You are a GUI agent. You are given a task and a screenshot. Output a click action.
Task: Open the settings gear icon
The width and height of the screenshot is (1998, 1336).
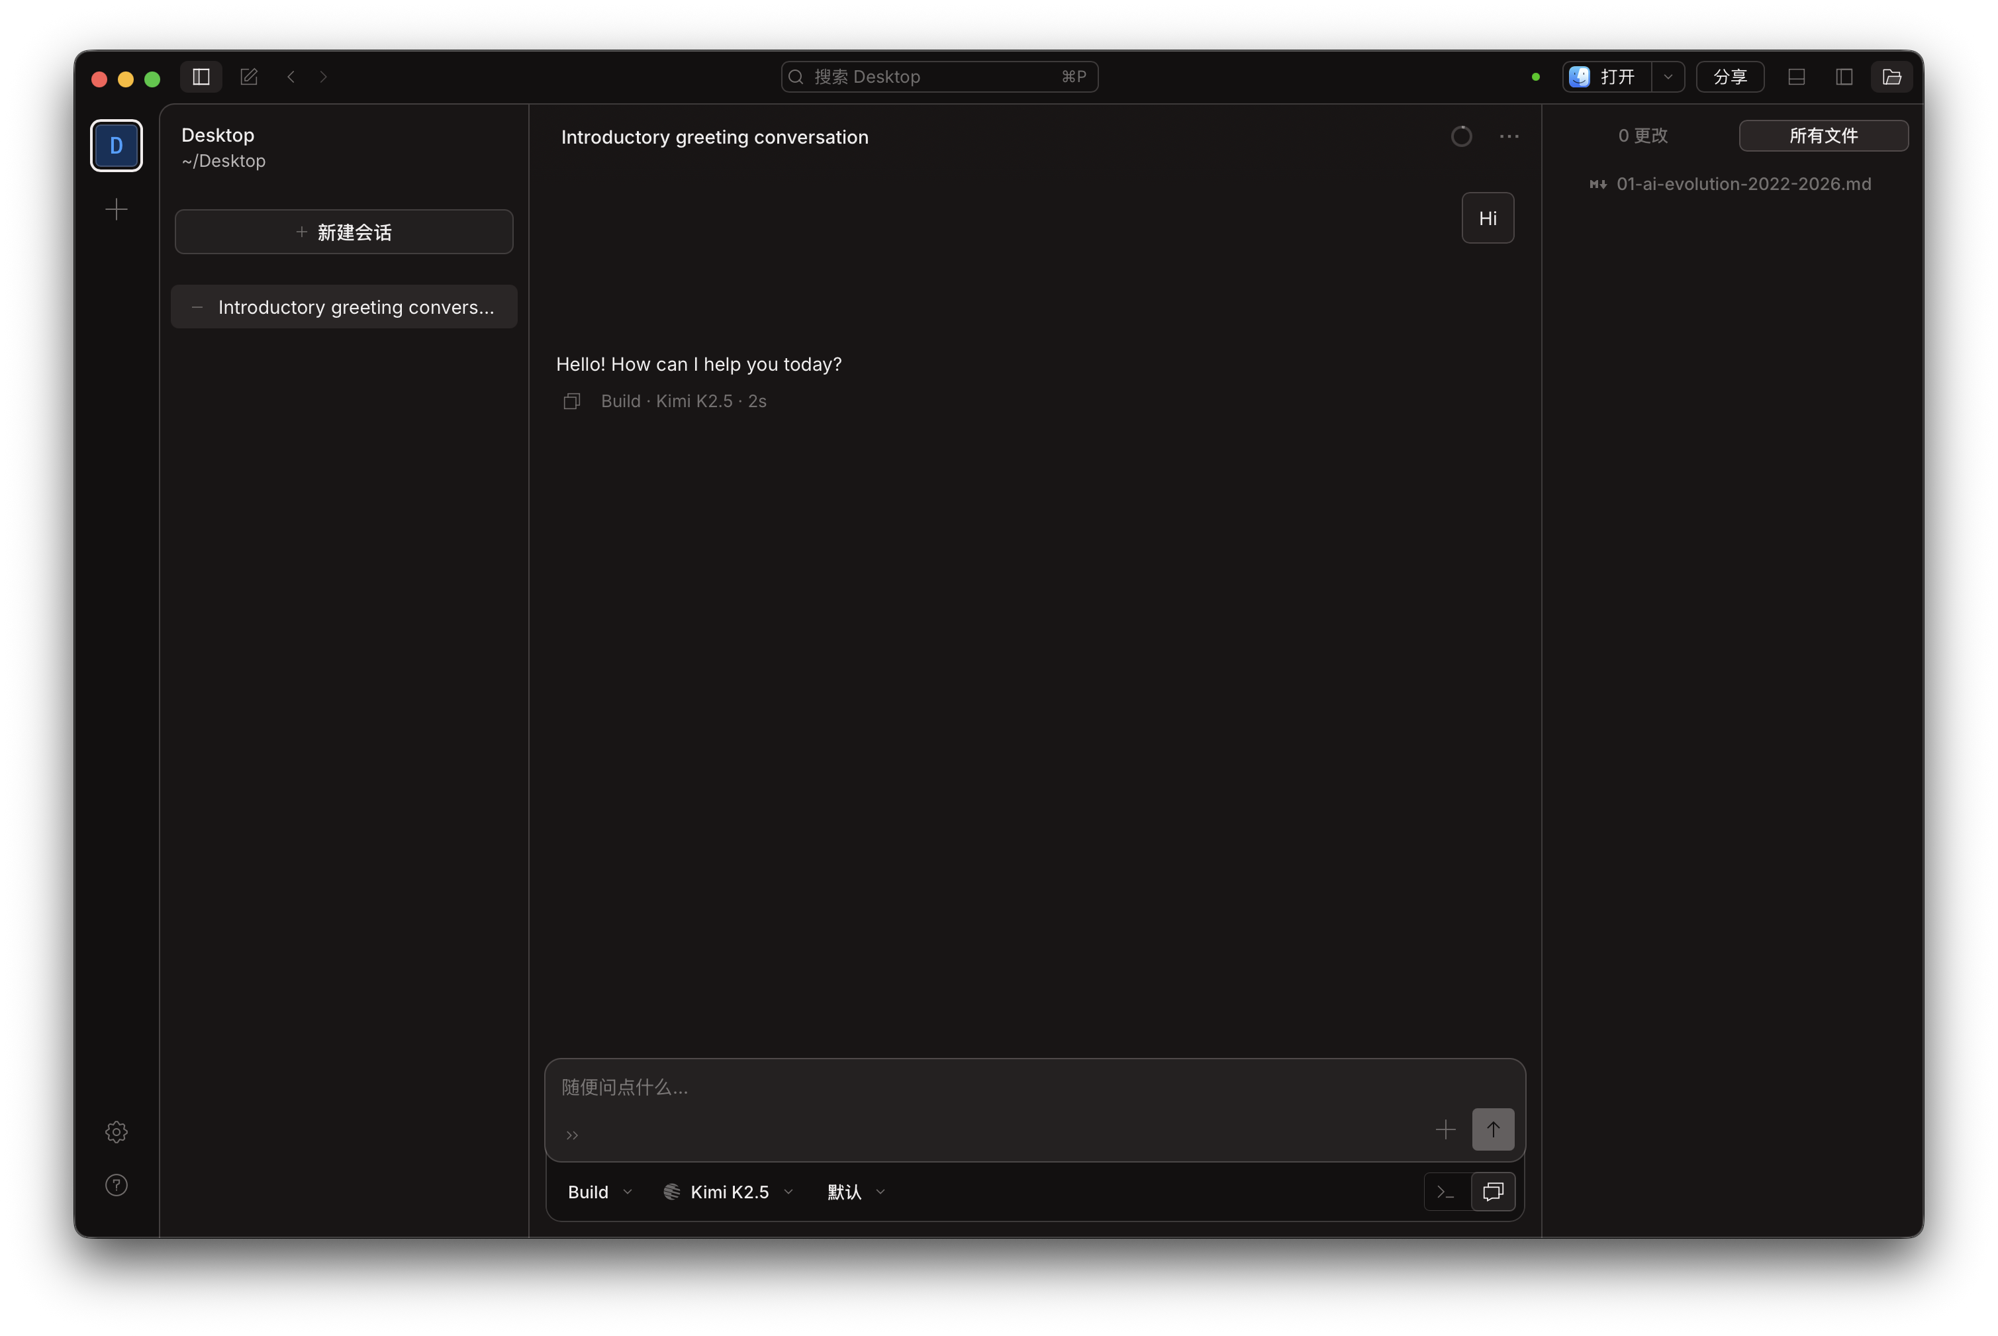click(x=117, y=1131)
